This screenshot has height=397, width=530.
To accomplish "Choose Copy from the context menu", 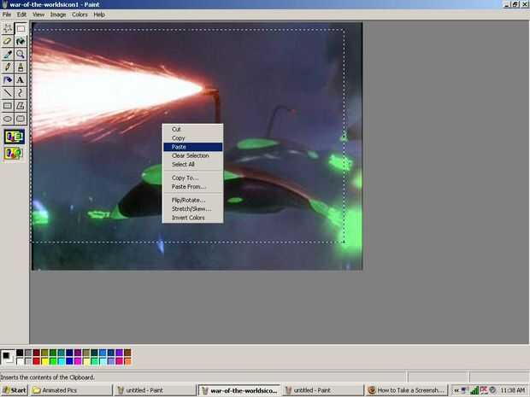I will (x=192, y=138).
